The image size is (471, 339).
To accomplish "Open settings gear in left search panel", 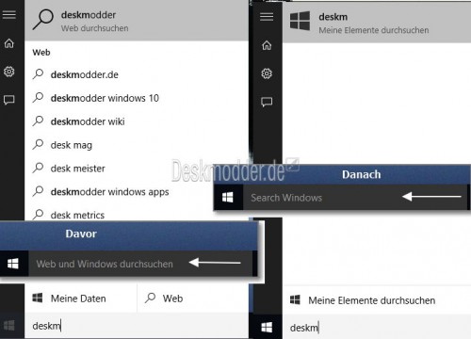I will (x=9, y=72).
